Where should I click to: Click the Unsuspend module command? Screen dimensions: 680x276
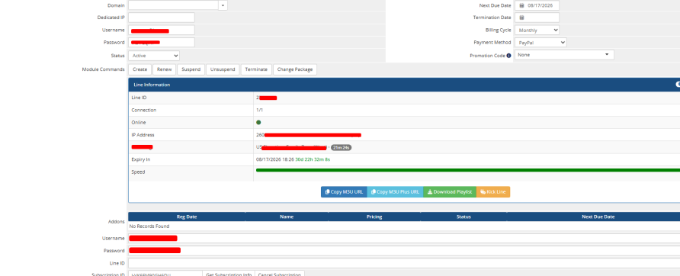pyautogui.click(x=223, y=69)
